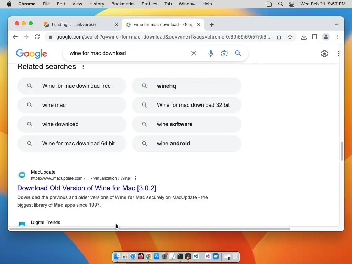
Task: Click the MacUpdate site name
Action: pyautogui.click(x=43, y=172)
